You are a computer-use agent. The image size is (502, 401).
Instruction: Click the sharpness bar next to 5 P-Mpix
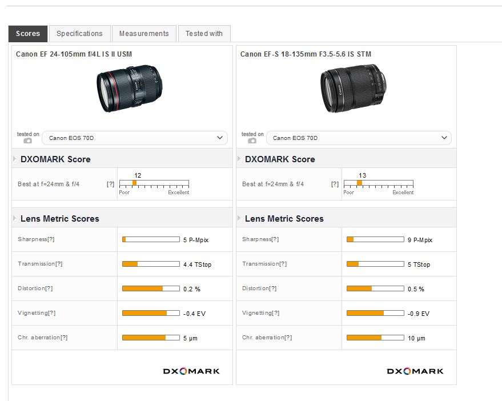(x=151, y=239)
